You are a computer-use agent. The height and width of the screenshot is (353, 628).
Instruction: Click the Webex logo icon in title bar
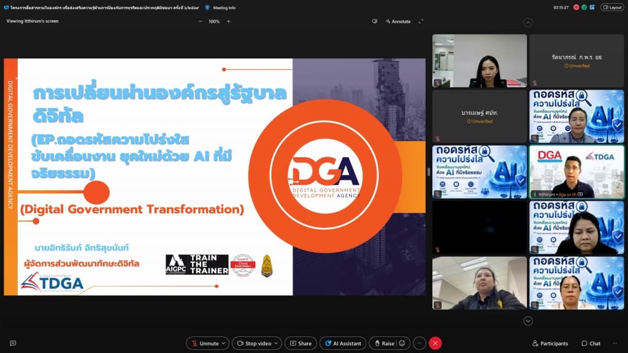click(6, 7)
